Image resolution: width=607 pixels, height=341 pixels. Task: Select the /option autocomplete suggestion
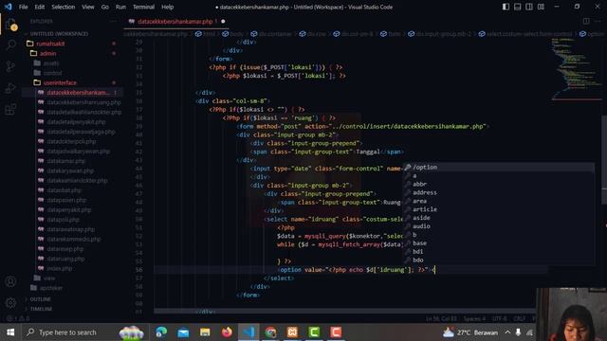click(499, 167)
